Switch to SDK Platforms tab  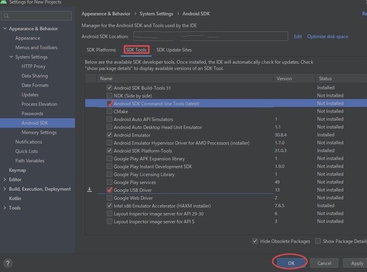click(101, 50)
